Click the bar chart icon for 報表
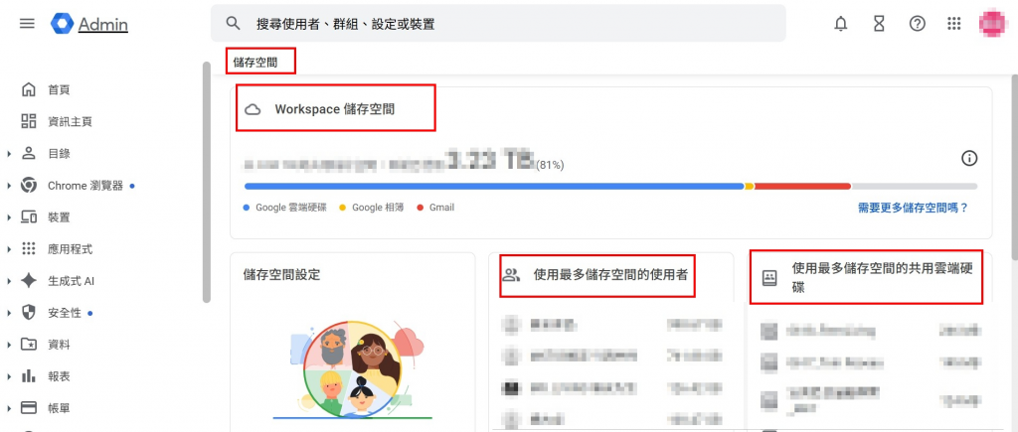The height and width of the screenshot is (432, 1018). pos(29,376)
